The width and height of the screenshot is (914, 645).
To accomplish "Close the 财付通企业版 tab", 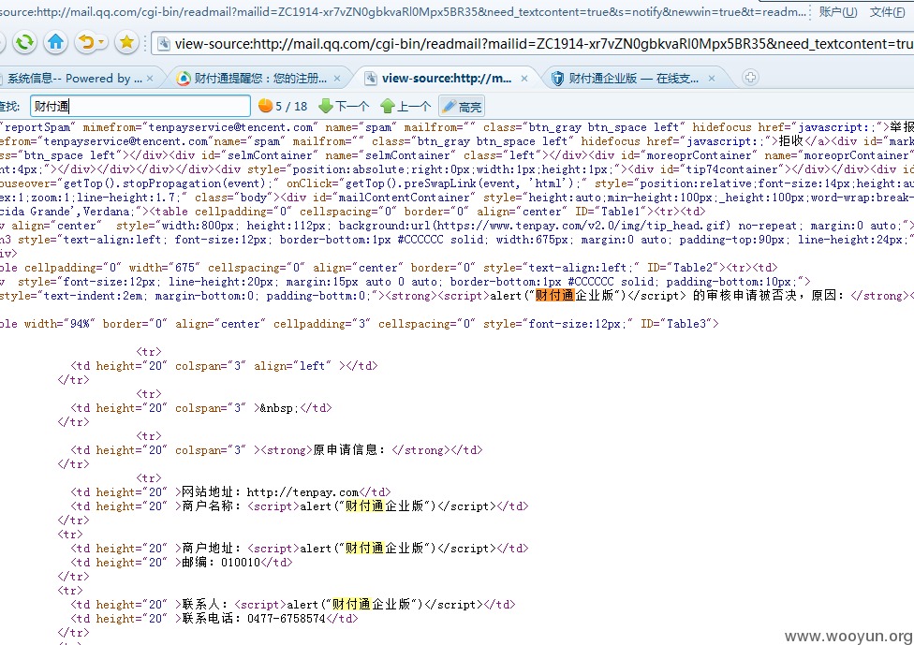I will 712,78.
